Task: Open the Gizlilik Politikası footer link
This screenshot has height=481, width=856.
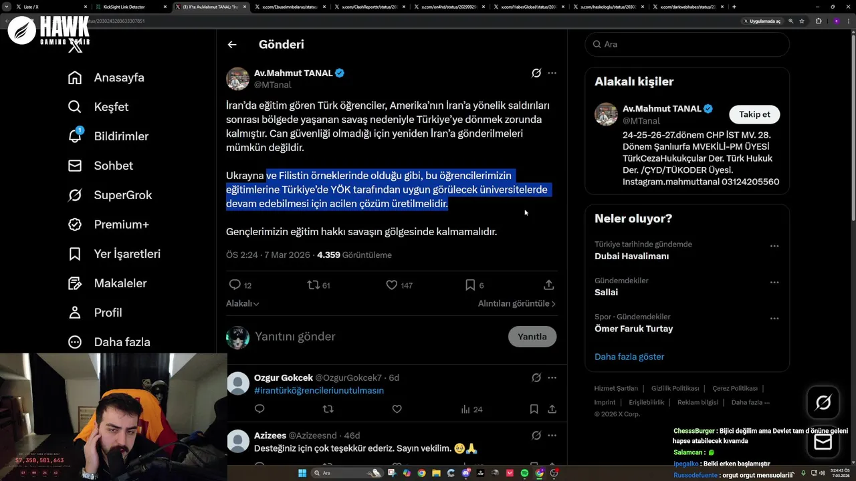Action: click(x=675, y=388)
